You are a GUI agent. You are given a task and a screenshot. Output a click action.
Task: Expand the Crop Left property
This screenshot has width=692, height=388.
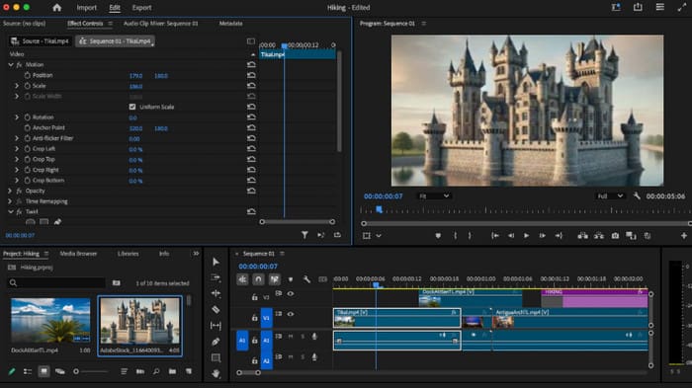pyautogui.click(x=17, y=149)
